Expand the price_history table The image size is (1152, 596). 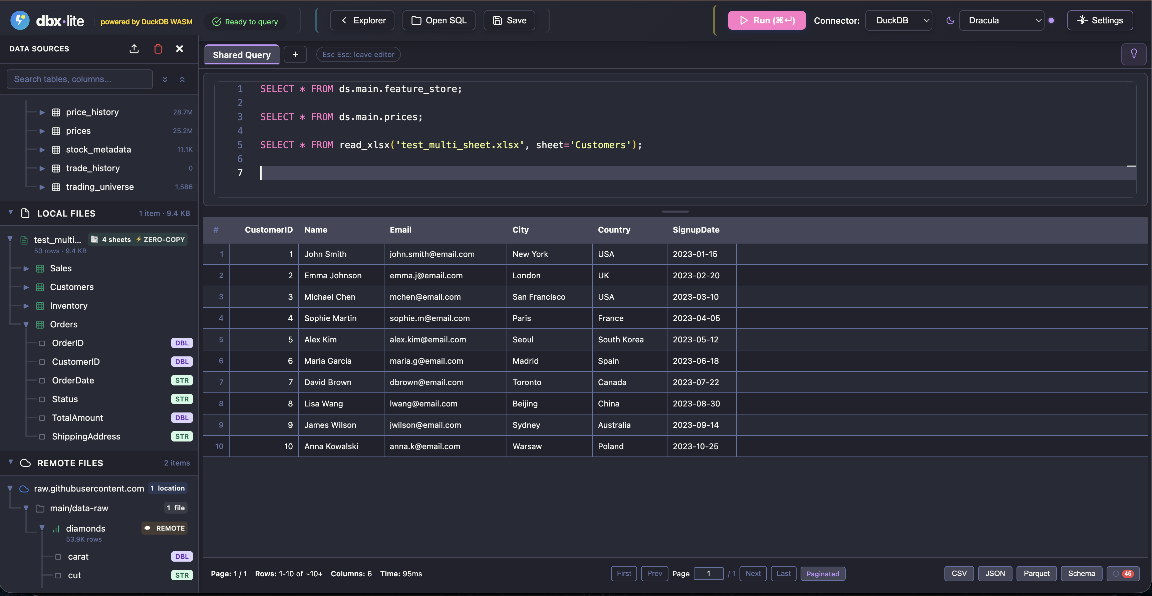click(42, 112)
